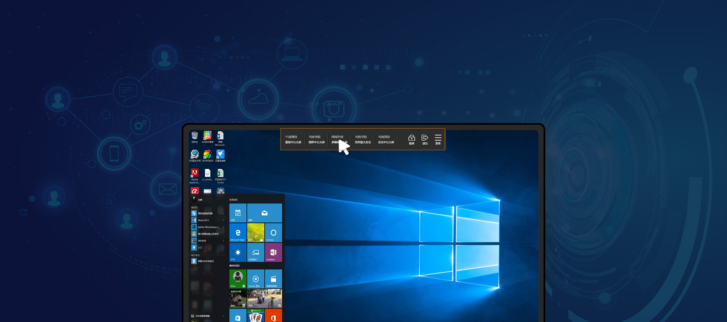Select the 09月21日 entry in the top bar
This screenshot has width=727, height=322.
tap(339, 139)
